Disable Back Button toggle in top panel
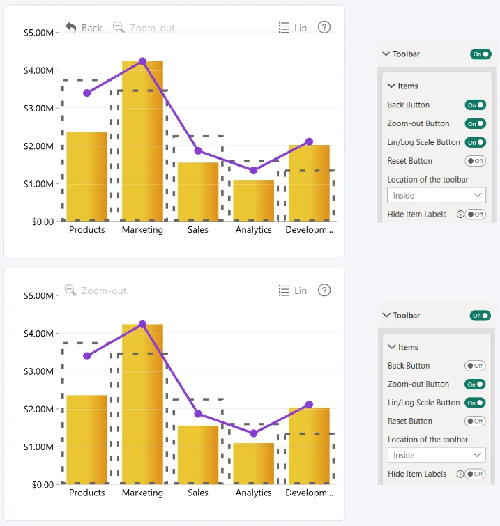This screenshot has width=500, height=526. pyautogui.click(x=476, y=105)
